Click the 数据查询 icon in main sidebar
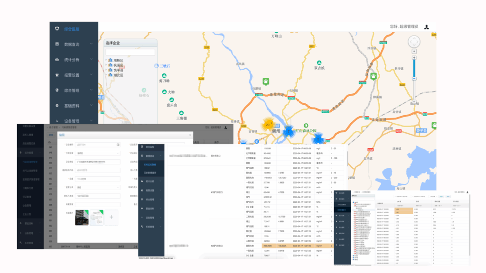Screen dimensions: 486x273 click(x=57, y=44)
